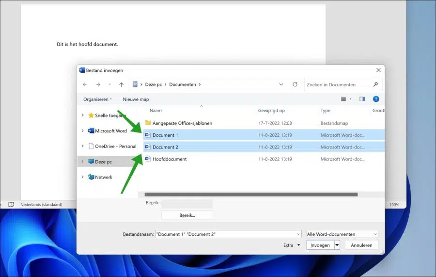
Task: Open the blue Help icon
Action: point(375,99)
